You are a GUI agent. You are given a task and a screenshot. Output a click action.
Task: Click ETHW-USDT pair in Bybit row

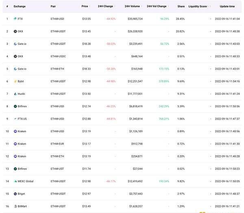tap(58, 81)
